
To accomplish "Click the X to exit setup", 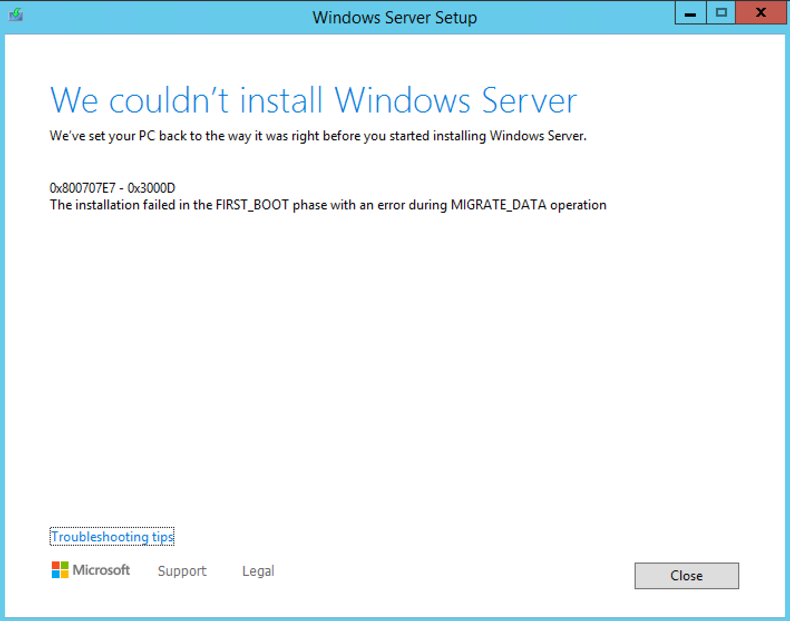I will tap(760, 12).
